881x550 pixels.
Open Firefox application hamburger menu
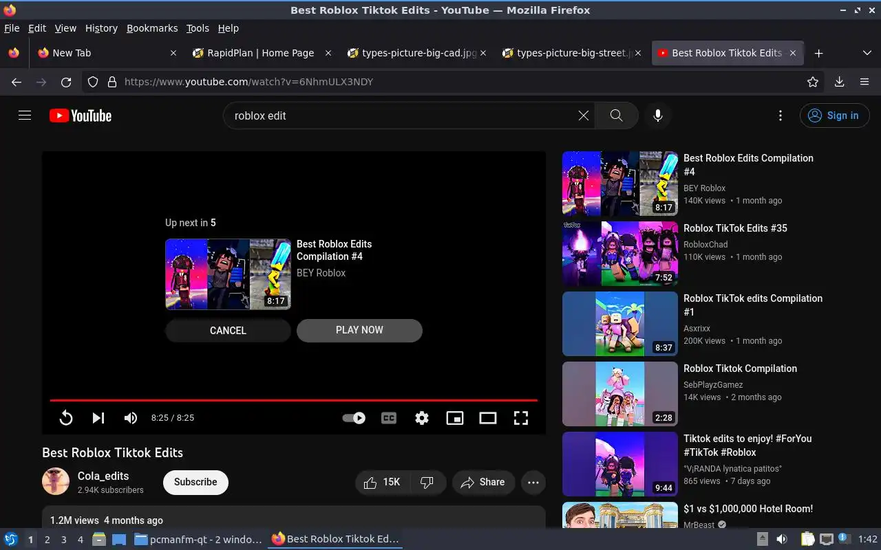864,82
